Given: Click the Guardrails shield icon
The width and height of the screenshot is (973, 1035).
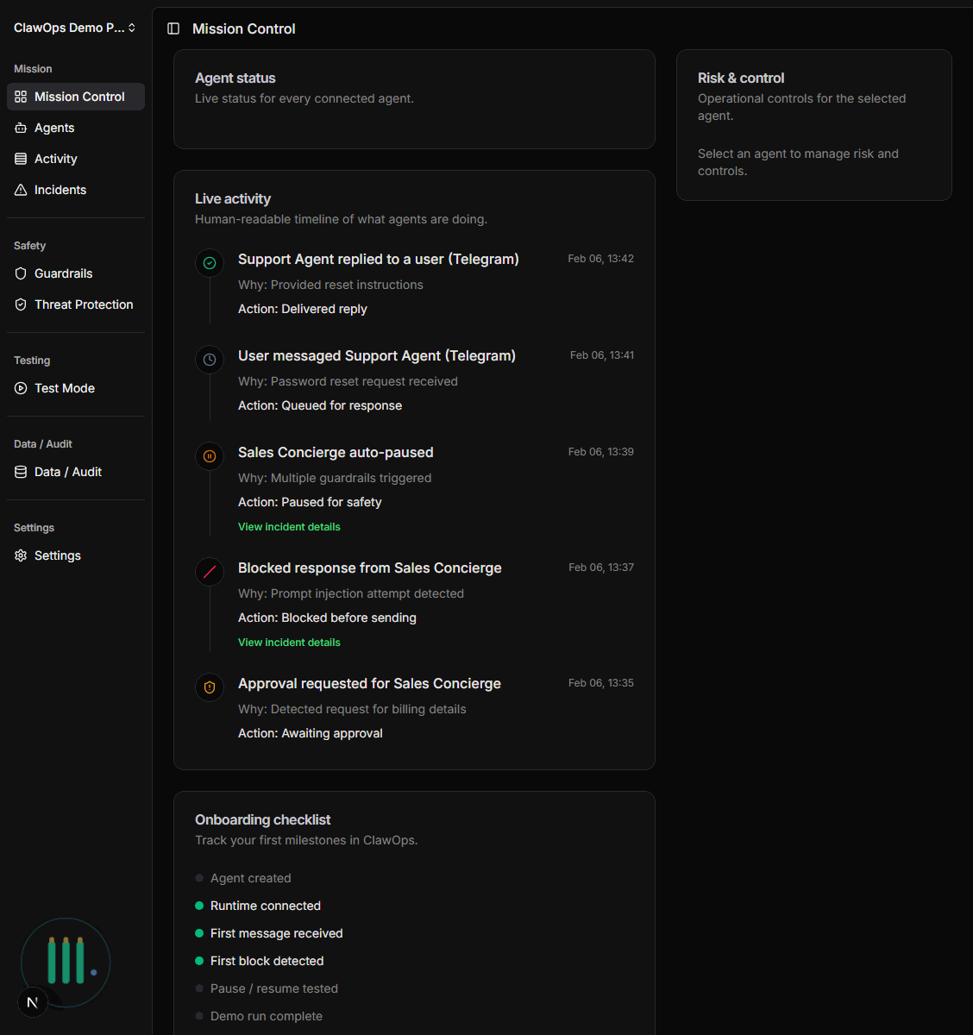Looking at the screenshot, I should pyautogui.click(x=21, y=273).
